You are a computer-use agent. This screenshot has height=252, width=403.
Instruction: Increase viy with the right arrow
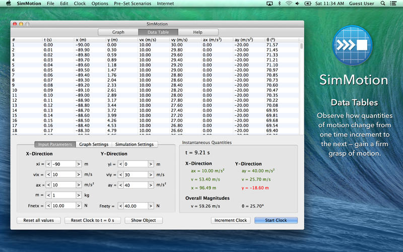(151, 175)
